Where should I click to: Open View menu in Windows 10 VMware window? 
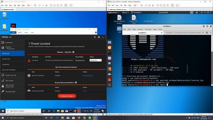coord(10,5)
